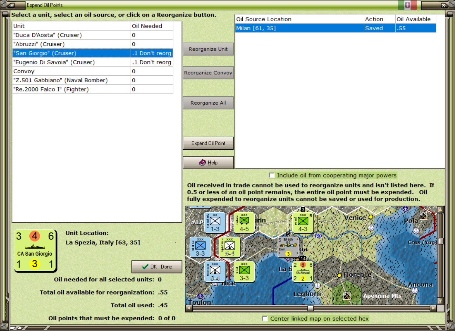Click the Expend Oil Point button
The height and width of the screenshot is (331, 455).
point(208,143)
